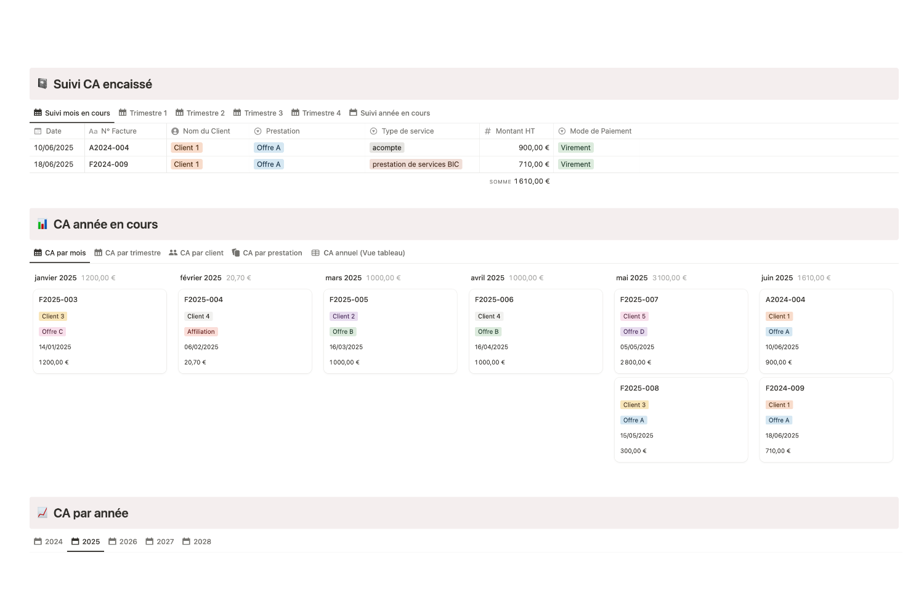Click the bar chart icon near CA année en cours
924x616 pixels.
coord(43,224)
